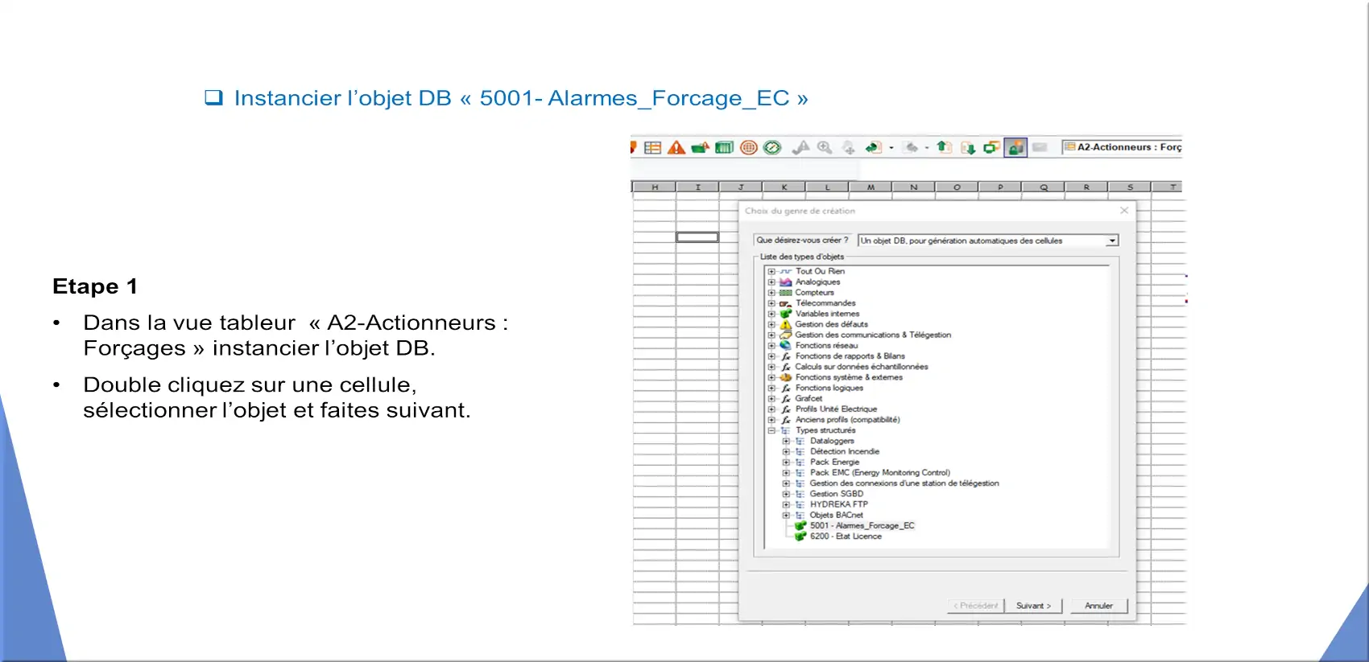Select '6200 - Etat Licence' object

pyautogui.click(x=845, y=537)
